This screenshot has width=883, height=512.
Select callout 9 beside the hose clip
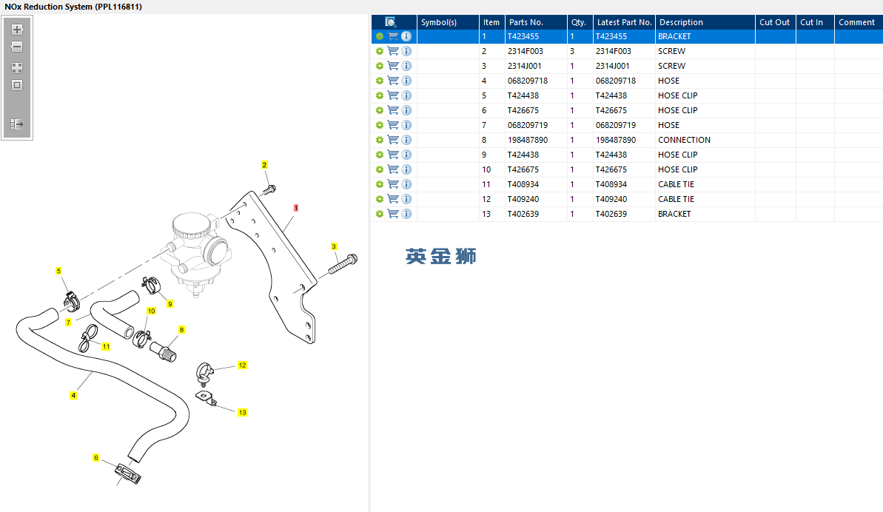click(x=170, y=304)
